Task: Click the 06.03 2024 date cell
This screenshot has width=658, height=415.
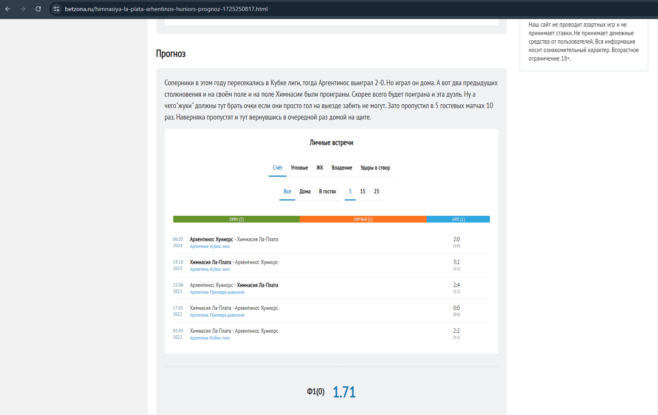Action: pyautogui.click(x=178, y=242)
